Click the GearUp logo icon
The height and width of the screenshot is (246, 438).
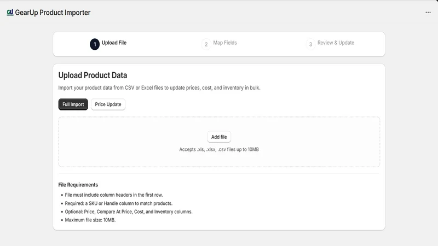[x=10, y=13]
